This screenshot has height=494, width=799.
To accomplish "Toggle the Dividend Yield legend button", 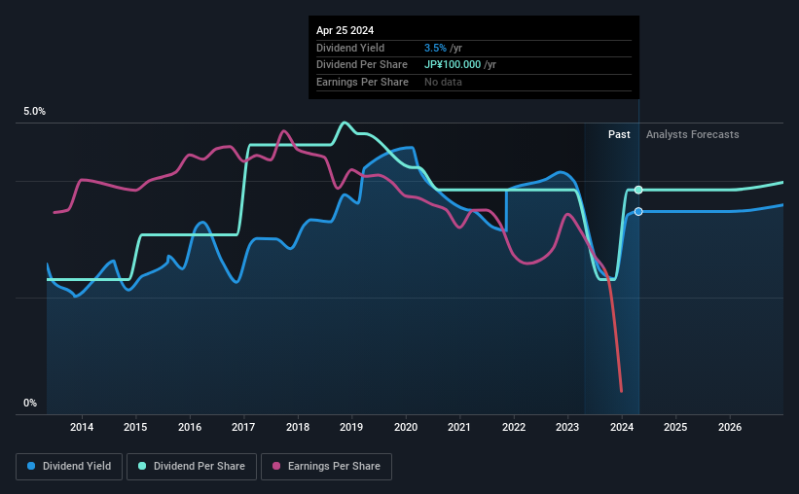I will [69, 467].
